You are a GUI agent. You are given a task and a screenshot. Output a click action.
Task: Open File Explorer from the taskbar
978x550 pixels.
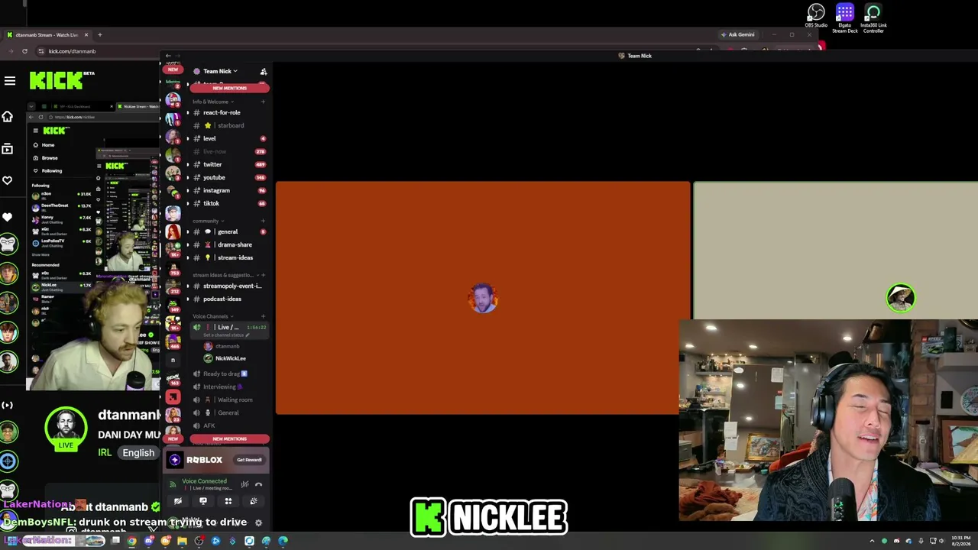point(182,541)
